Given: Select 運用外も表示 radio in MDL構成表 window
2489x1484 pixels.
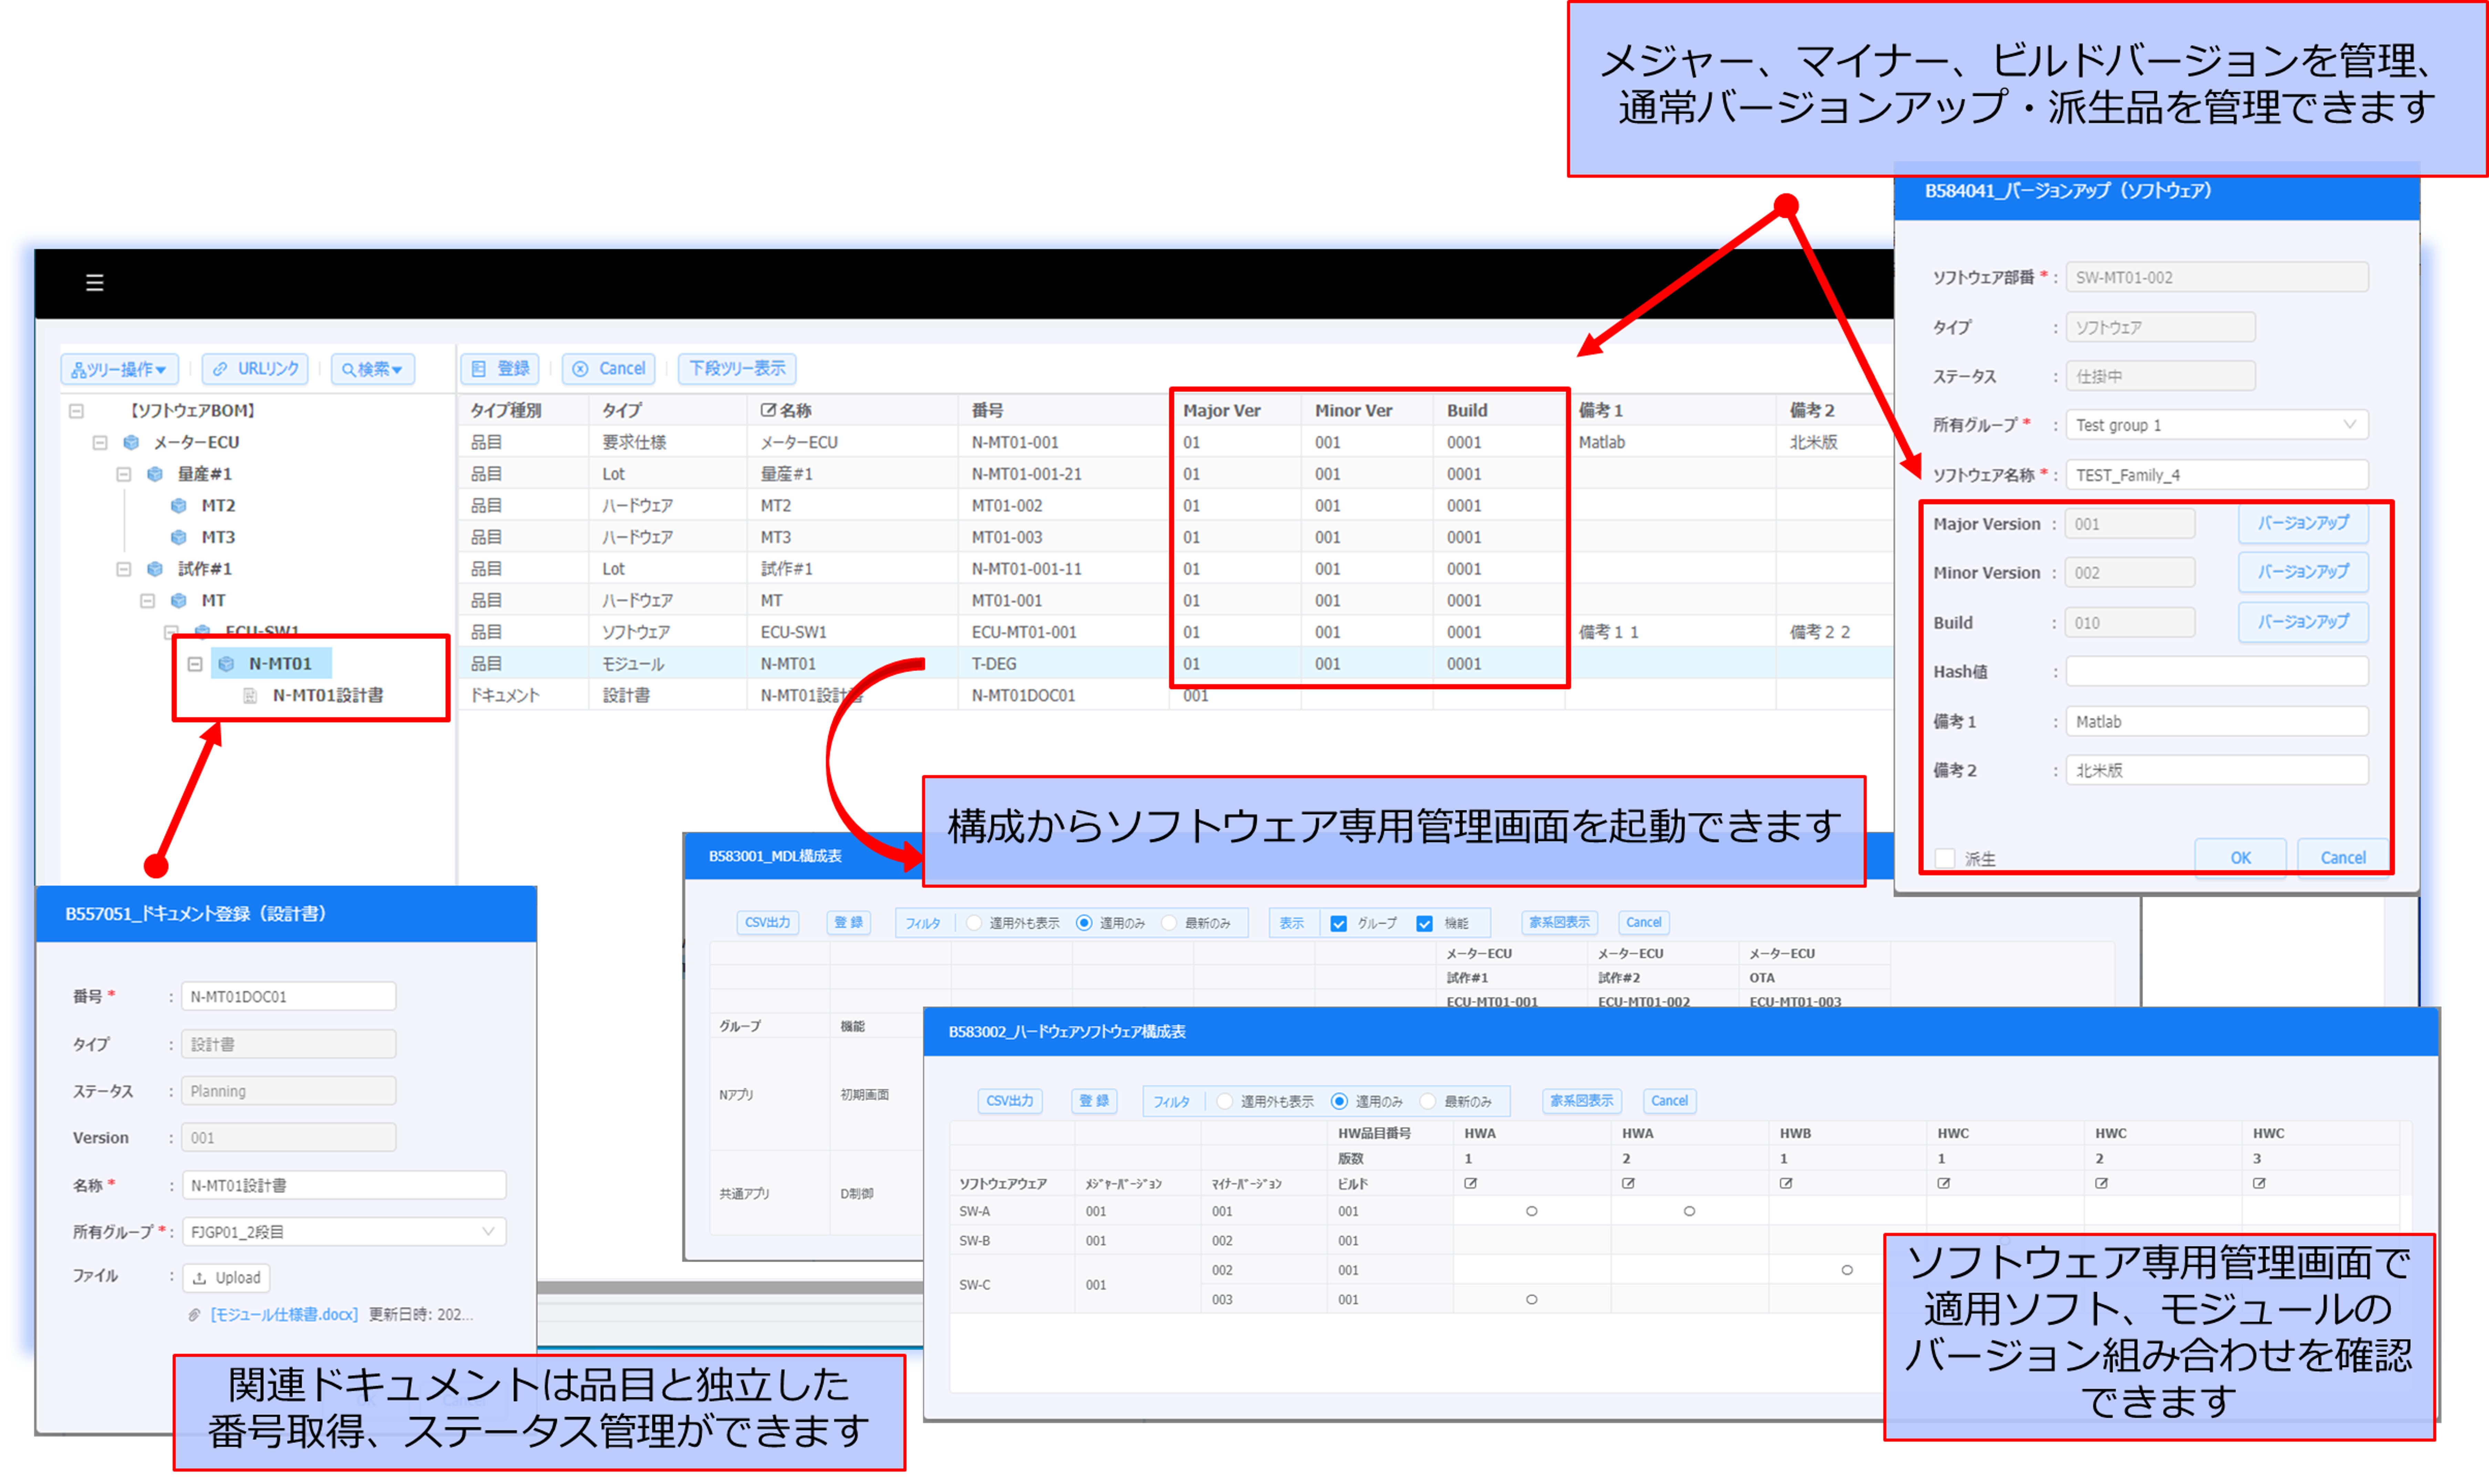Looking at the screenshot, I should point(974,923).
